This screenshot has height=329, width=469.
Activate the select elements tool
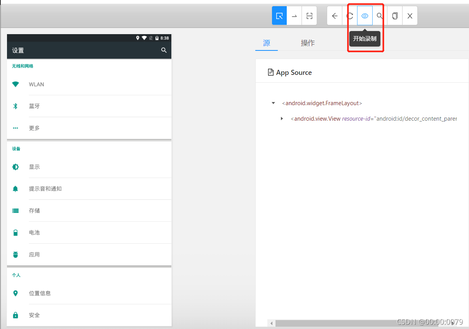coord(279,16)
